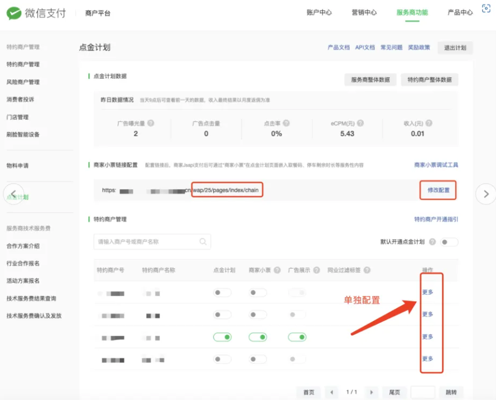Expand 更多 options for third merchant row
This screenshot has width=496, height=400.
click(x=427, y=337)
